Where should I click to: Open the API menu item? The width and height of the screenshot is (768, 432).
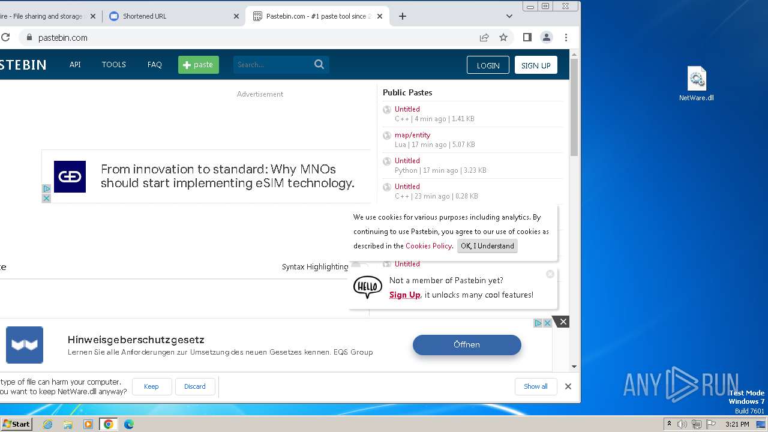click(75, 64)
